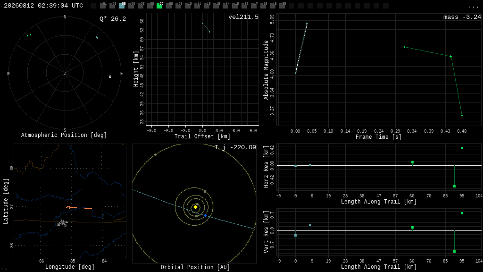This screenshot has height=272, width=483.
Task: Select camera station marker 05
Action: [x=141, y=5]
